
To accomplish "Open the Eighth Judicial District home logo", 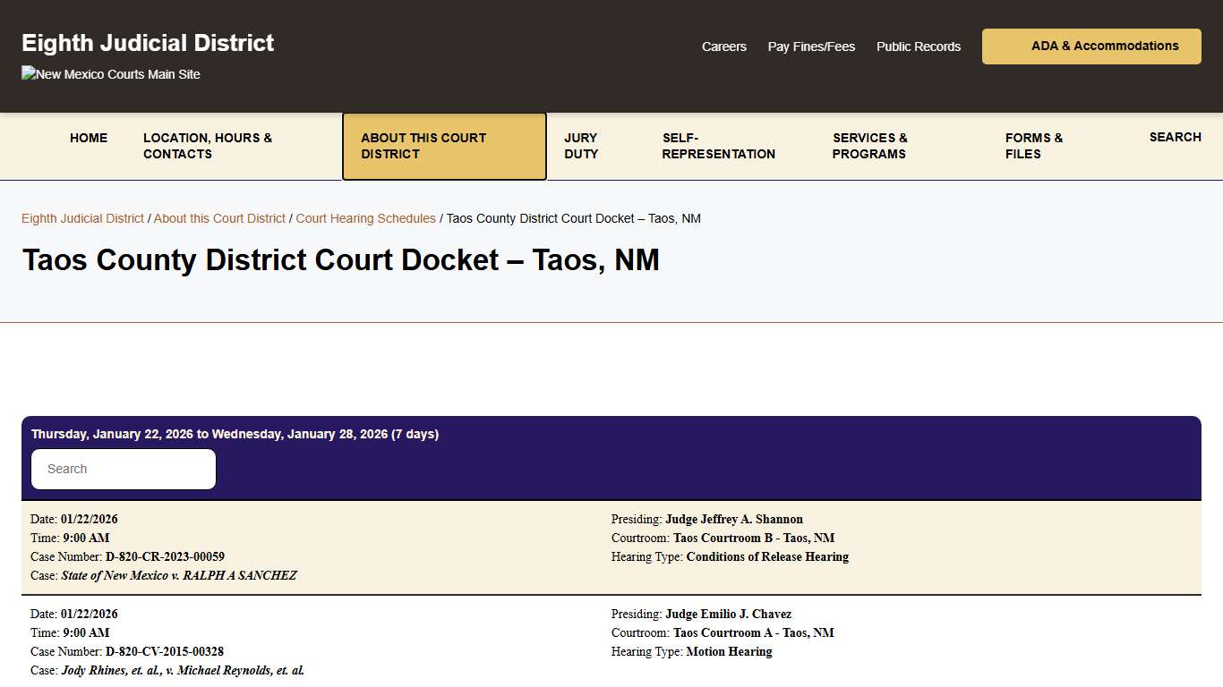I will click(148, 42).
